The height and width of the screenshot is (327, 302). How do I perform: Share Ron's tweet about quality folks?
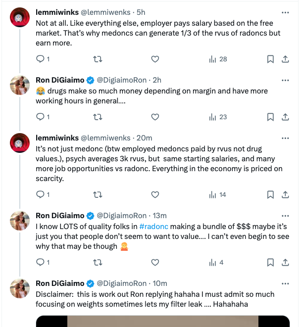tap(285, 263)
